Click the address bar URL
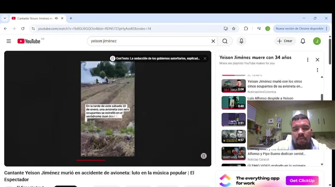The width and height of the screenshot is (335, 187). click(x=94, y=29)
